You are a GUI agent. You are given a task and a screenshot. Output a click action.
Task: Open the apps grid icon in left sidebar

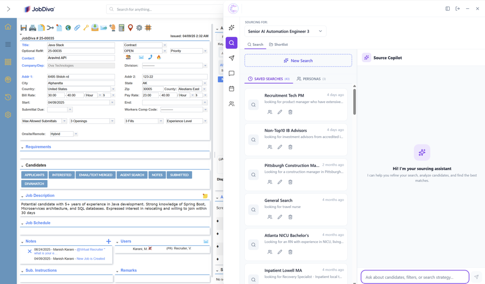click(8, 62)
